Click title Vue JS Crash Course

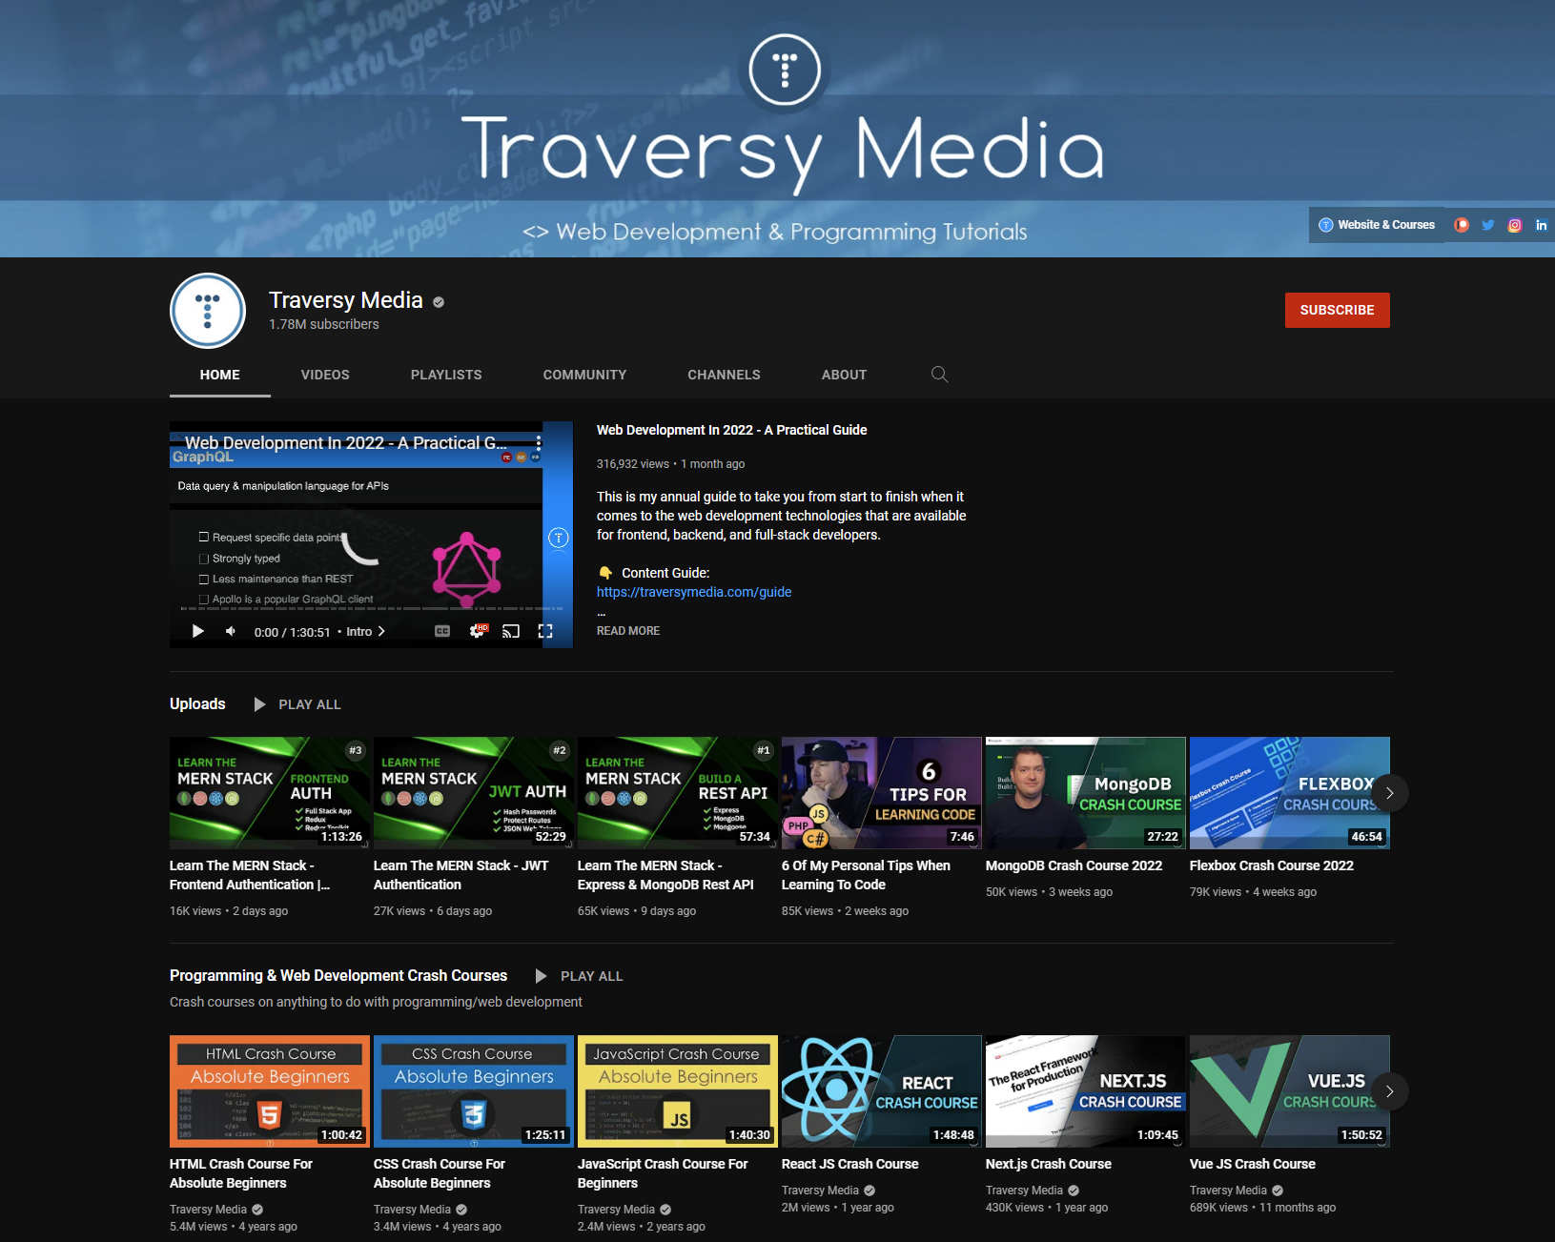click(1253, 1164)
